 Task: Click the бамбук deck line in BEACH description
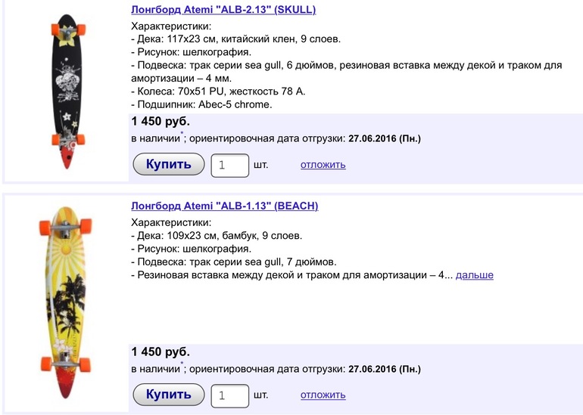coord(217,235)
